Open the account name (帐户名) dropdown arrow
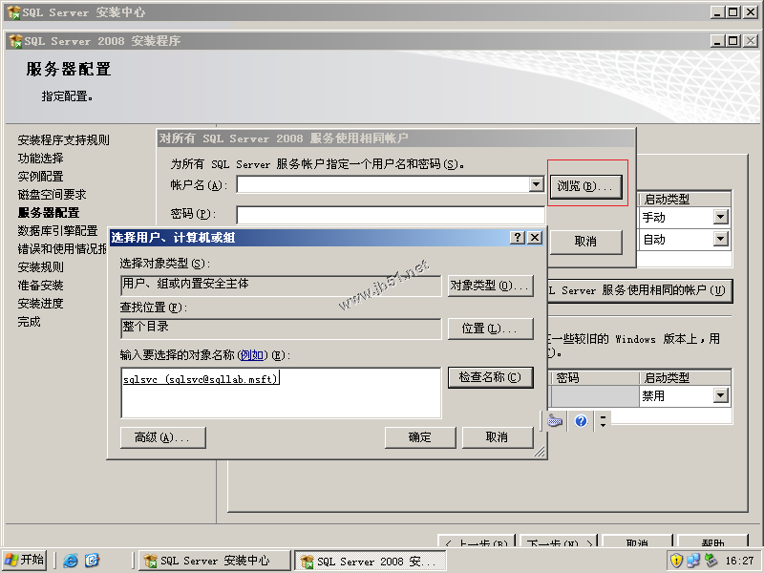Screen dimensions: 764x573 tap(537, 184)
